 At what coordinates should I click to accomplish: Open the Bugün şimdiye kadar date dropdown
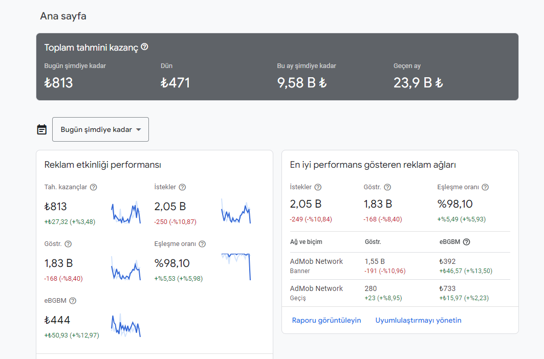click(101, 129)
